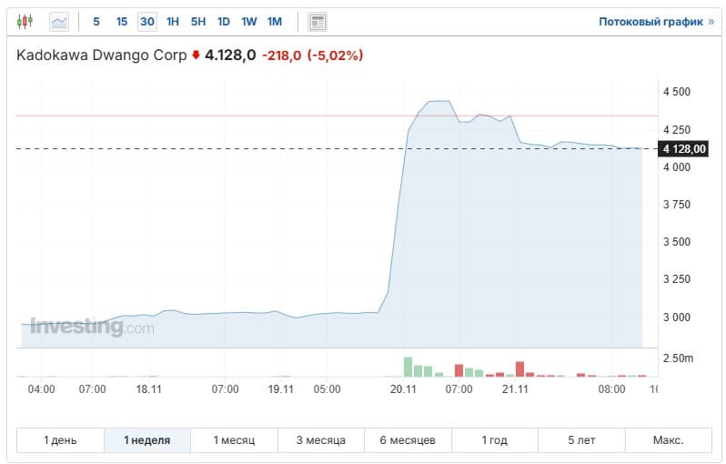This screenshot has height=464, width=726.
Task: Click the Investing.com watermark logo
Action: tap(92, 328)
